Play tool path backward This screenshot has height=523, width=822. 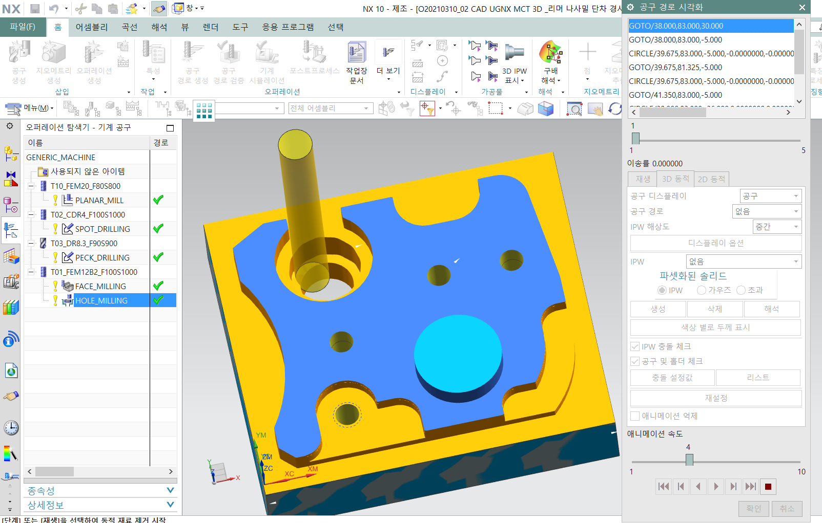point(698,487)
